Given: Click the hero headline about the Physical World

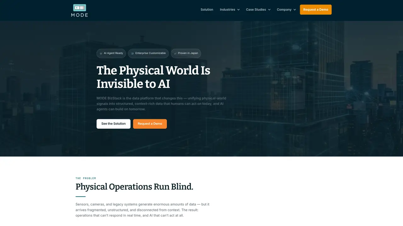Looking at the screenshot, I should [153, 77].
